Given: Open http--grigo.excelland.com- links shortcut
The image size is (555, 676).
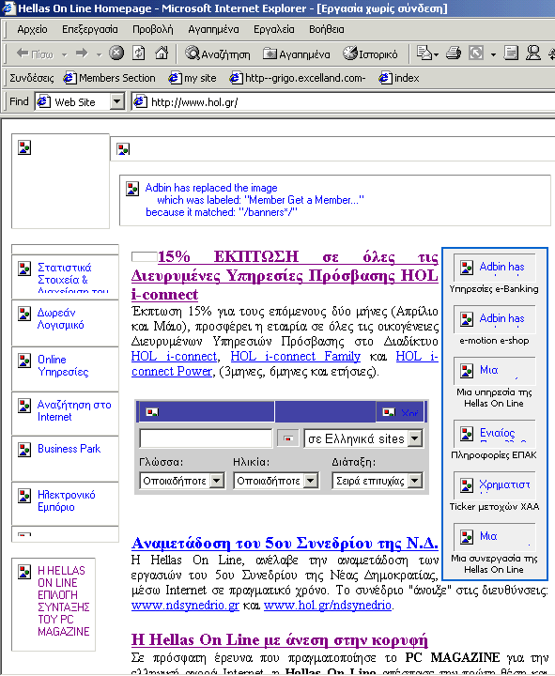Looking at the screenshot, I should pyautogui.click(x=298, y=78).
